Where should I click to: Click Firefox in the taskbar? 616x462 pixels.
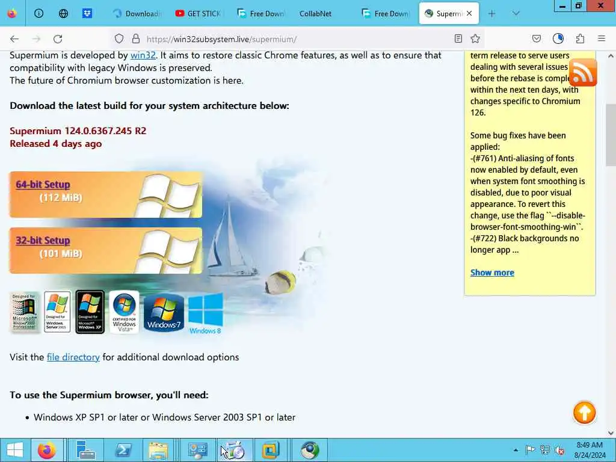(47, 450)
